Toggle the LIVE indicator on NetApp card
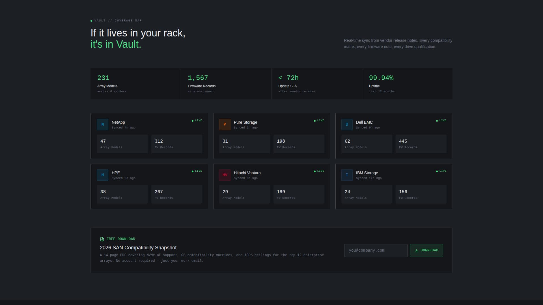The height and width of the screenshot is (305, 543). [197, 120]
